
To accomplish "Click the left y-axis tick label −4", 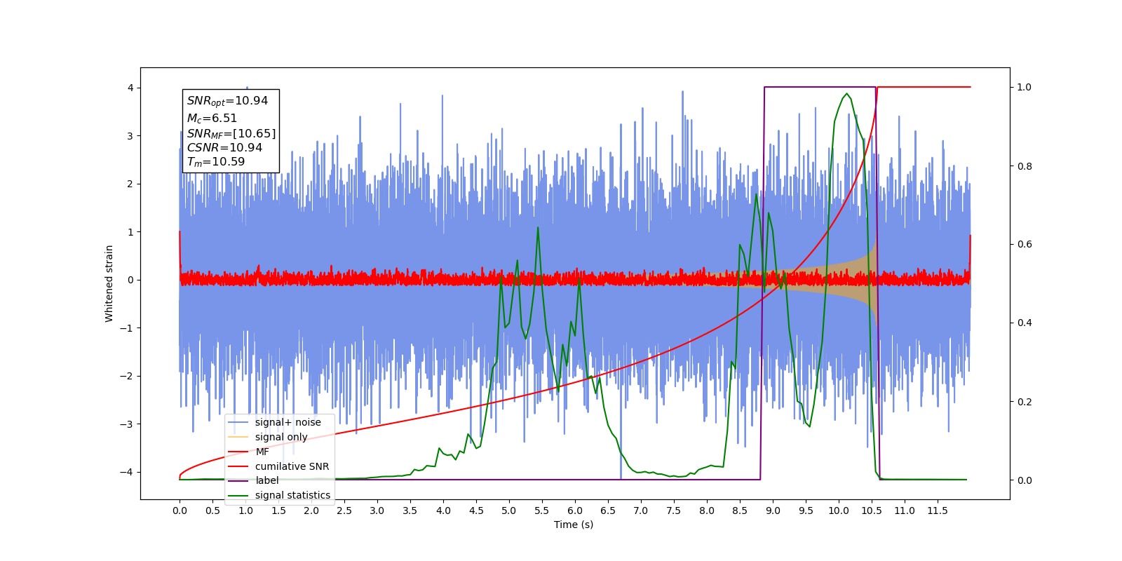I will click(x=127, y=472).
